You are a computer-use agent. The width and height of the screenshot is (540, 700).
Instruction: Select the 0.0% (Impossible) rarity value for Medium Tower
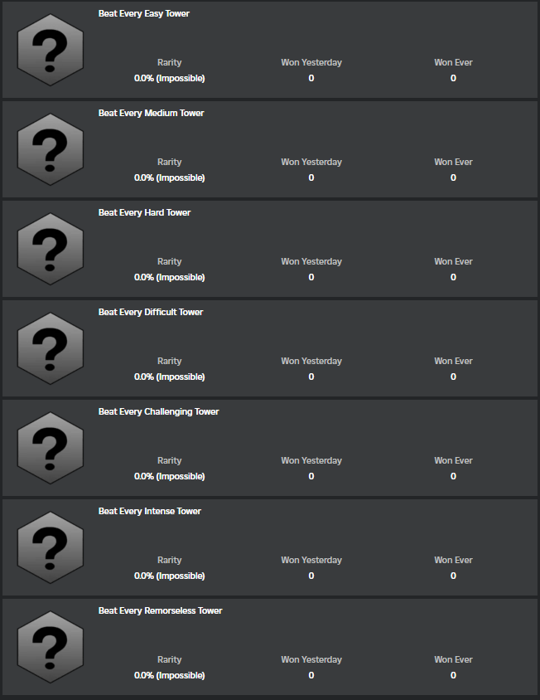169,177
